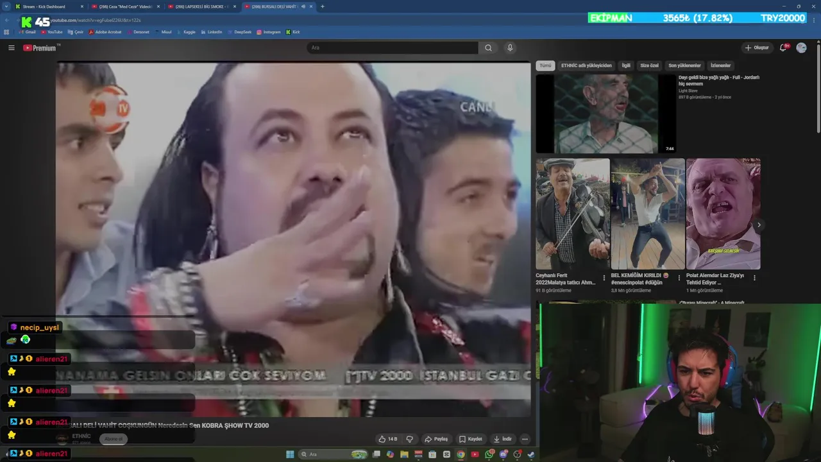821x462 pixels.
Task: Go to YouTube Premium home logo
Action: [x=40, y=47]
